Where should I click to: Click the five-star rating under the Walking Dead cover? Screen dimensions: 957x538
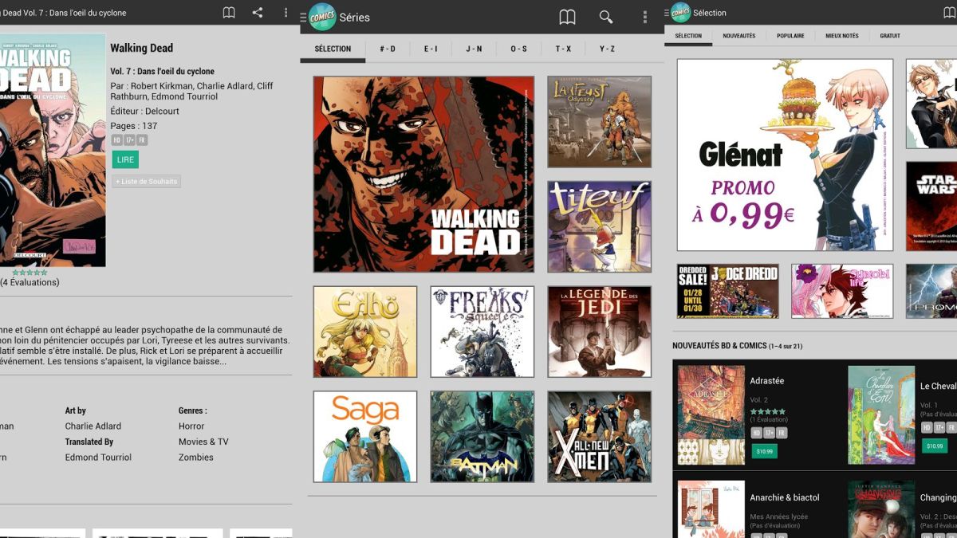pyautogui.click(x=30, y=273)
